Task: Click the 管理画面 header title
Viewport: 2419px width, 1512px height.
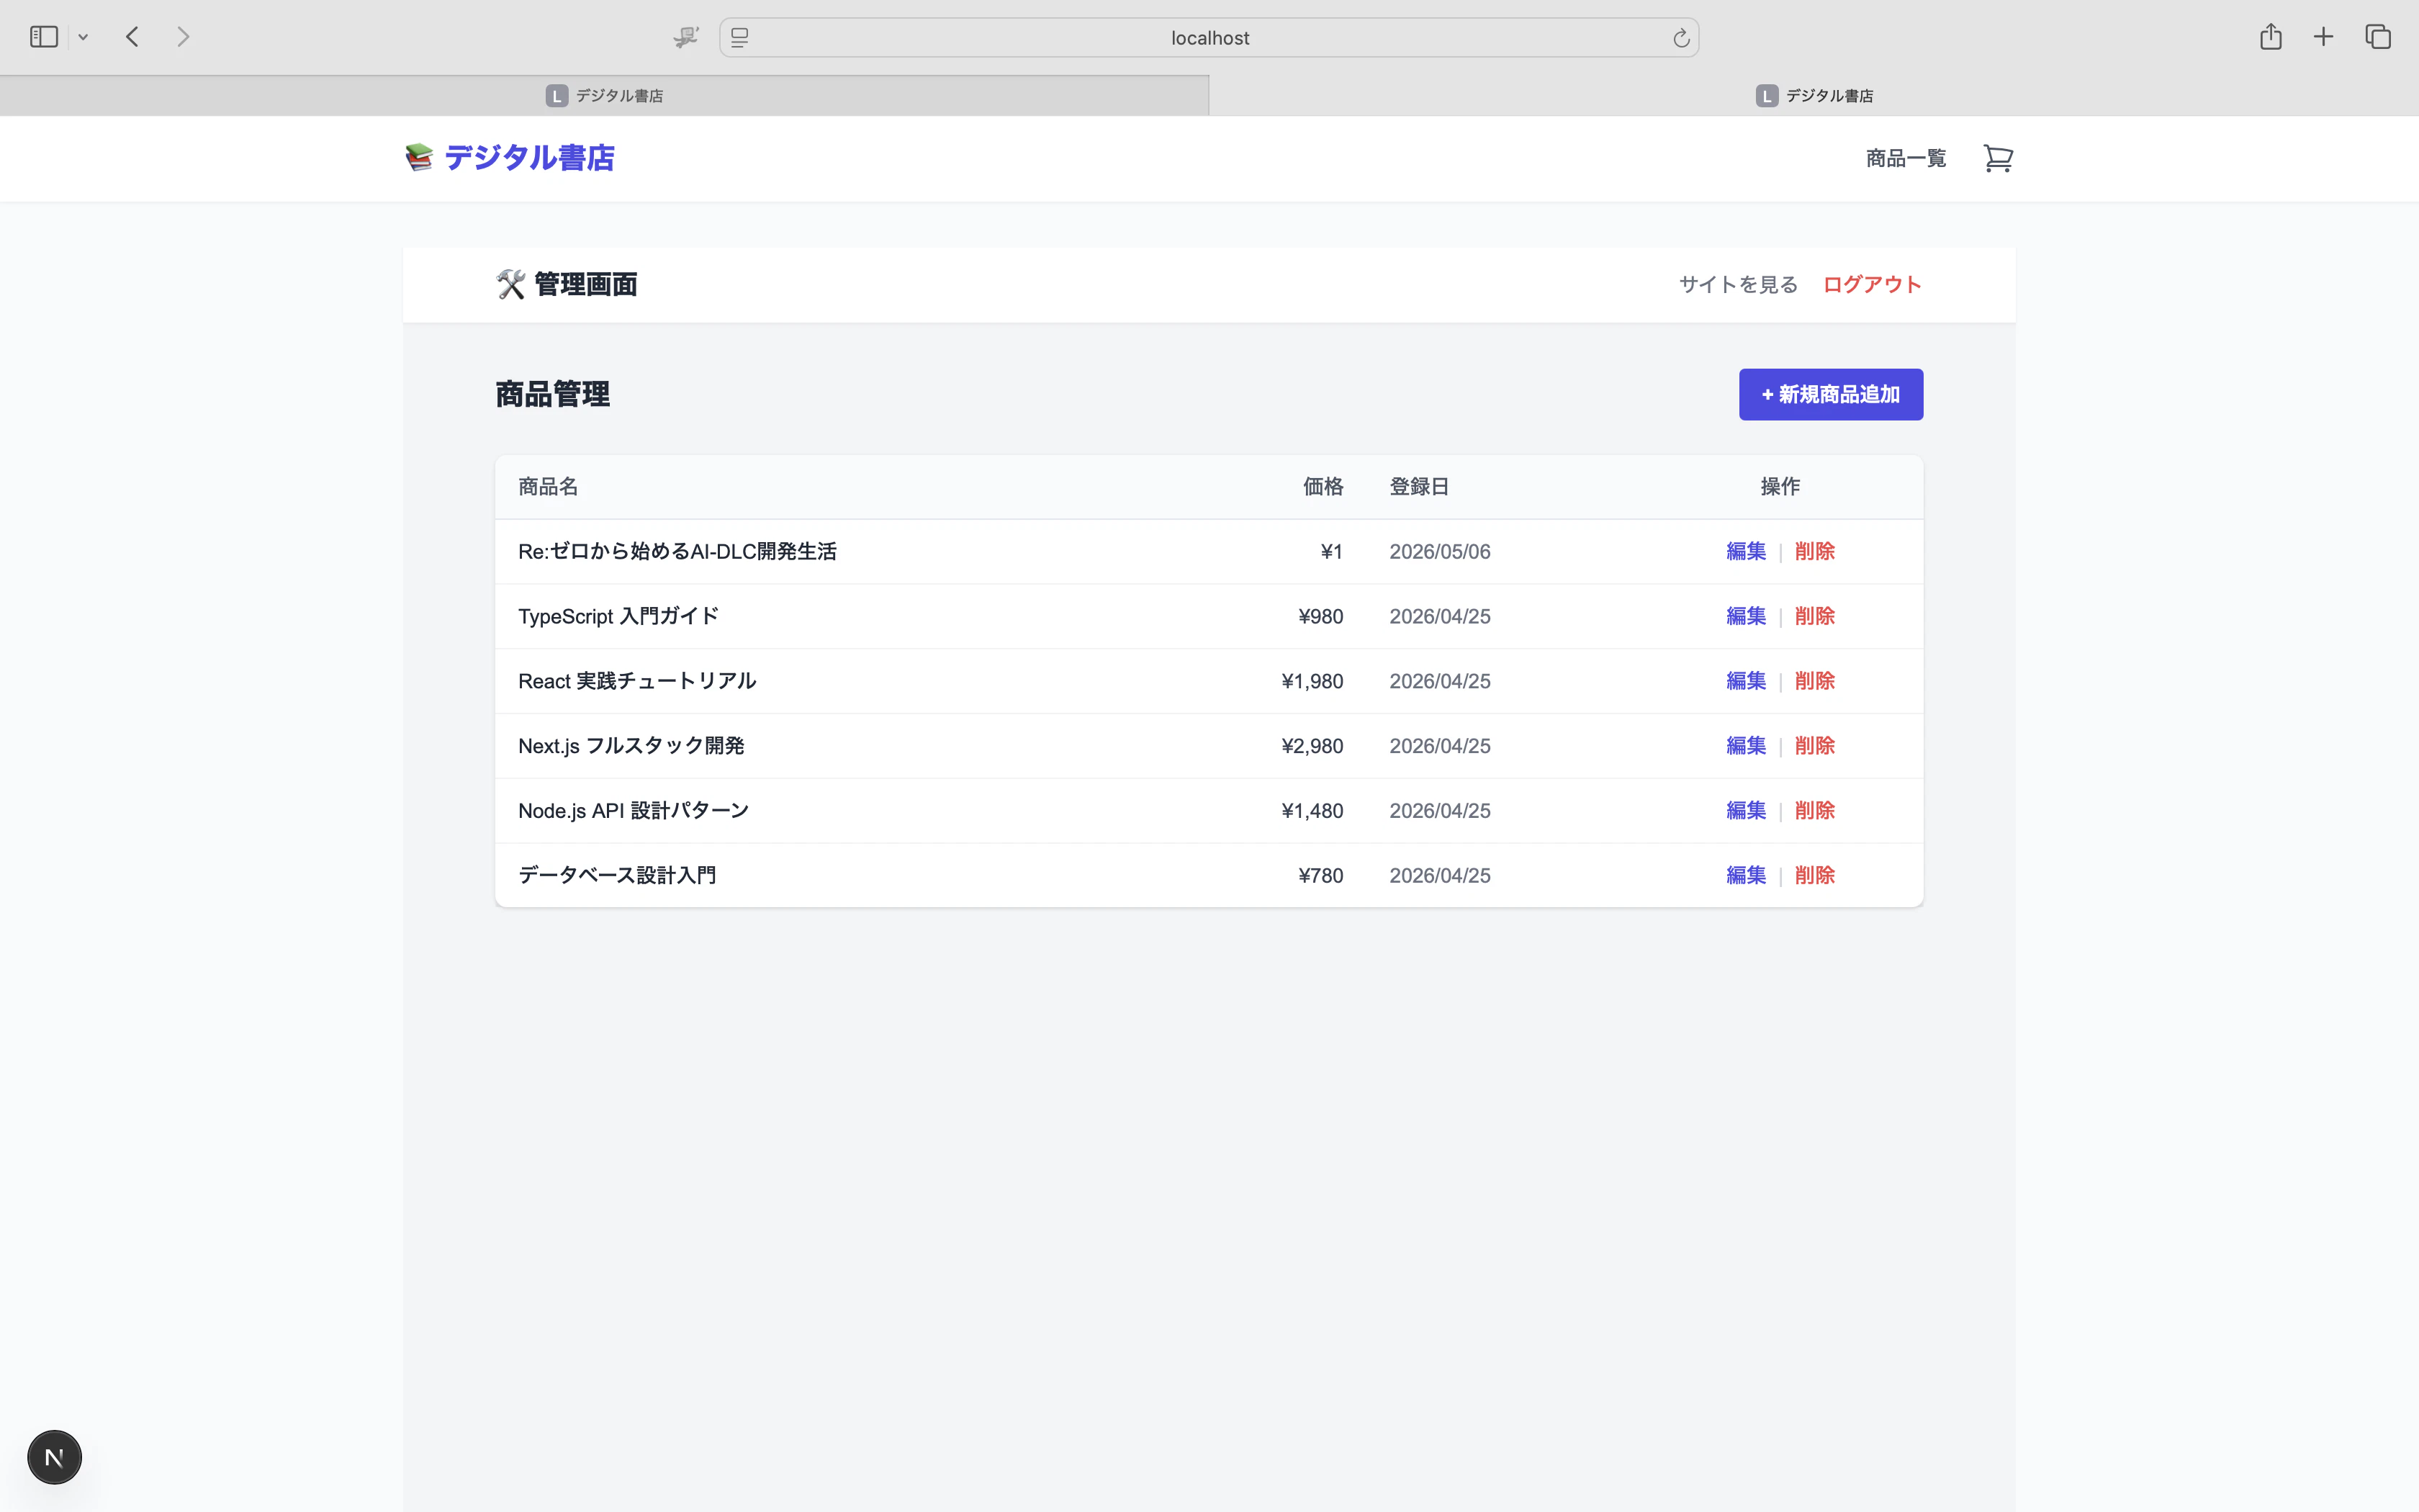Action: tap(567, 285)
